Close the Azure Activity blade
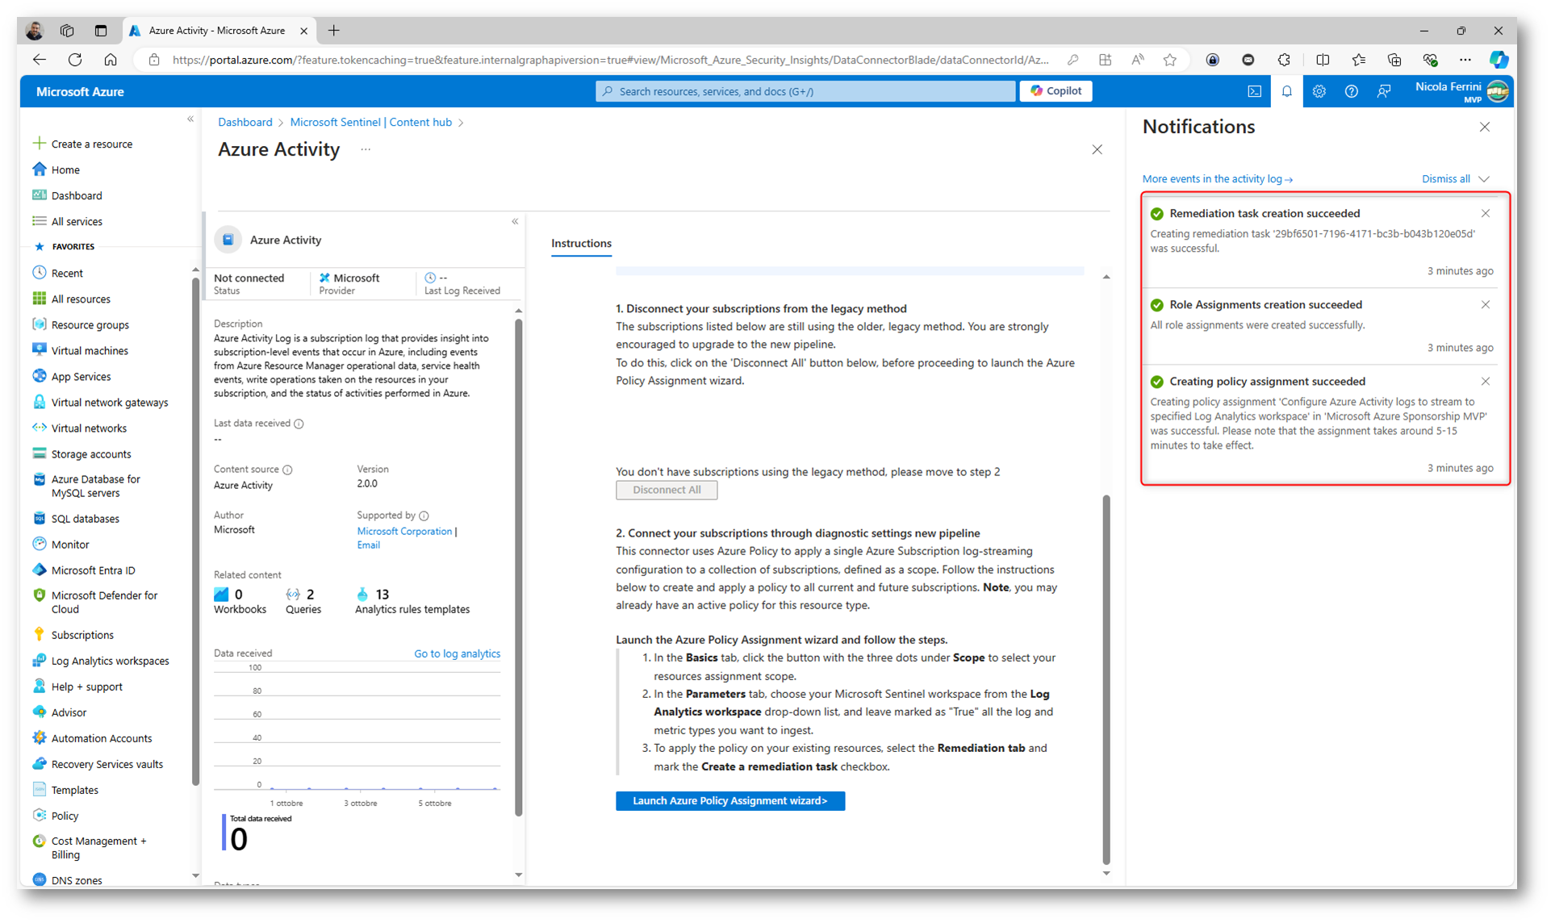The height and width of the screenshot is (923, 1551). click(1097, 150)
